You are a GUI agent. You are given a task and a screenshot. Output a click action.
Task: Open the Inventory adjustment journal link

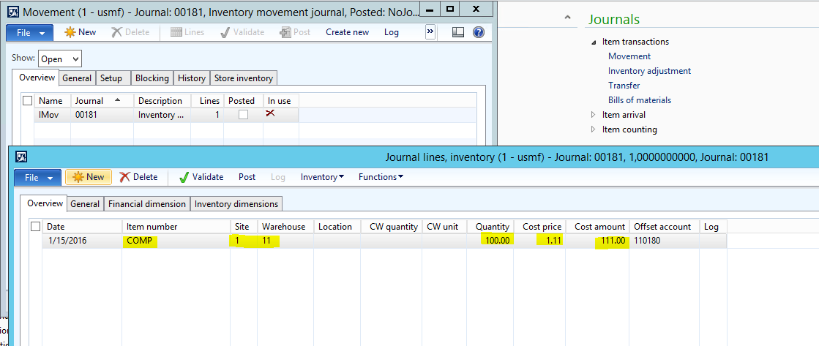pos(649,71)
